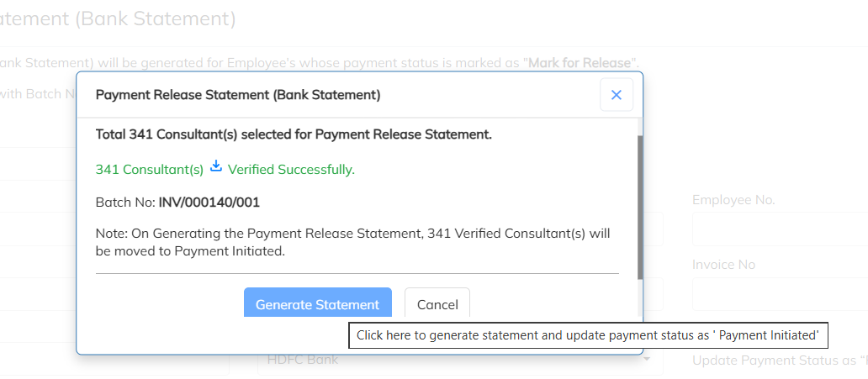This screenshot has height=379, width=868.
Task: Expand the HDFC Bank dropdown arrow
Action: pyautogui.click(x=648, y=360)
